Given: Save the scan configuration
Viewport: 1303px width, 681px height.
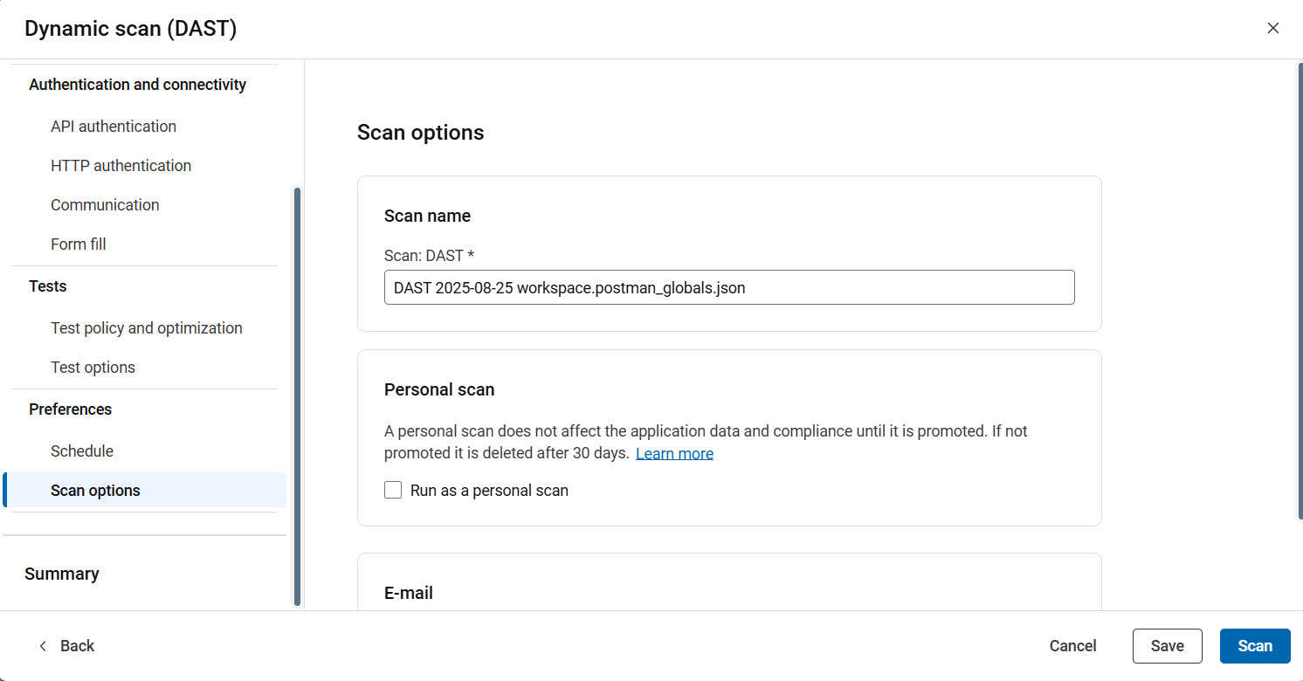Looking at the screenshot, I should [x=1168, y=646].
